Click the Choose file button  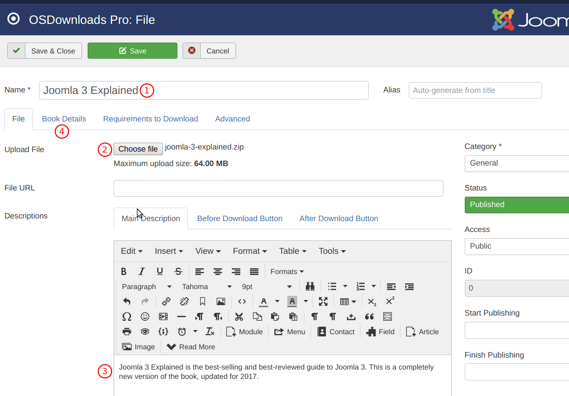tap(138, 149)
